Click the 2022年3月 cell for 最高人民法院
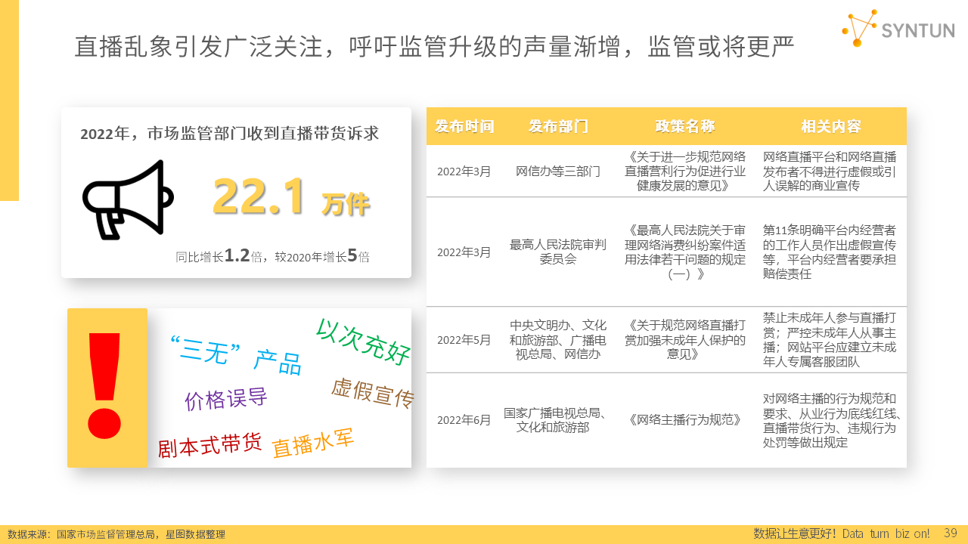Viewport: 968px width, 544px height. (464, 252)
